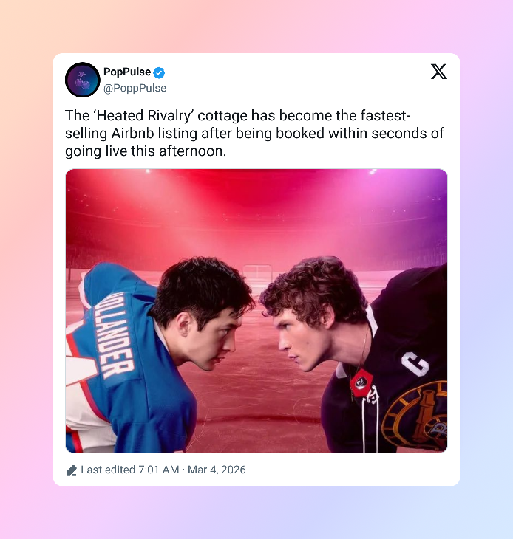Open the X logo in card corner
The width and height of the screenshot is (513, 539).
(x=439, y=72)
